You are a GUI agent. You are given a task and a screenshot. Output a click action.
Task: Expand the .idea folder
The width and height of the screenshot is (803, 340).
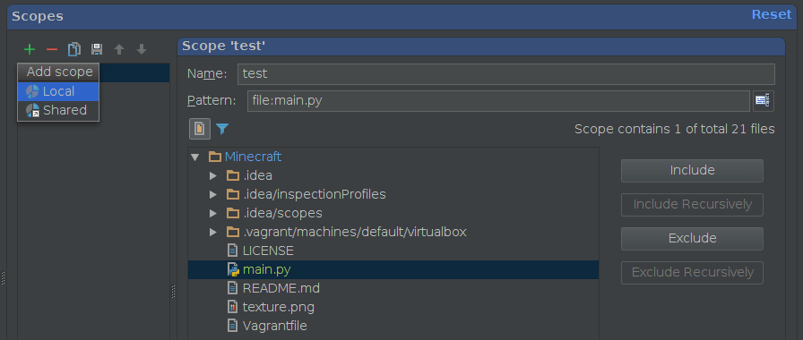[213, 176]
